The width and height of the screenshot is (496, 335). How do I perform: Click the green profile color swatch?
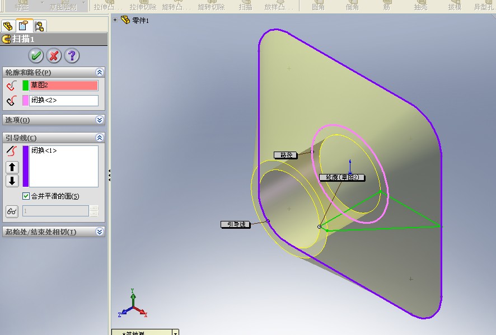coord(25,86)
